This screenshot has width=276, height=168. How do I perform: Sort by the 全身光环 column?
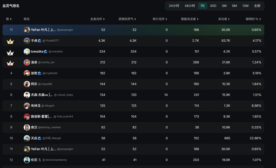pos(97,19)
